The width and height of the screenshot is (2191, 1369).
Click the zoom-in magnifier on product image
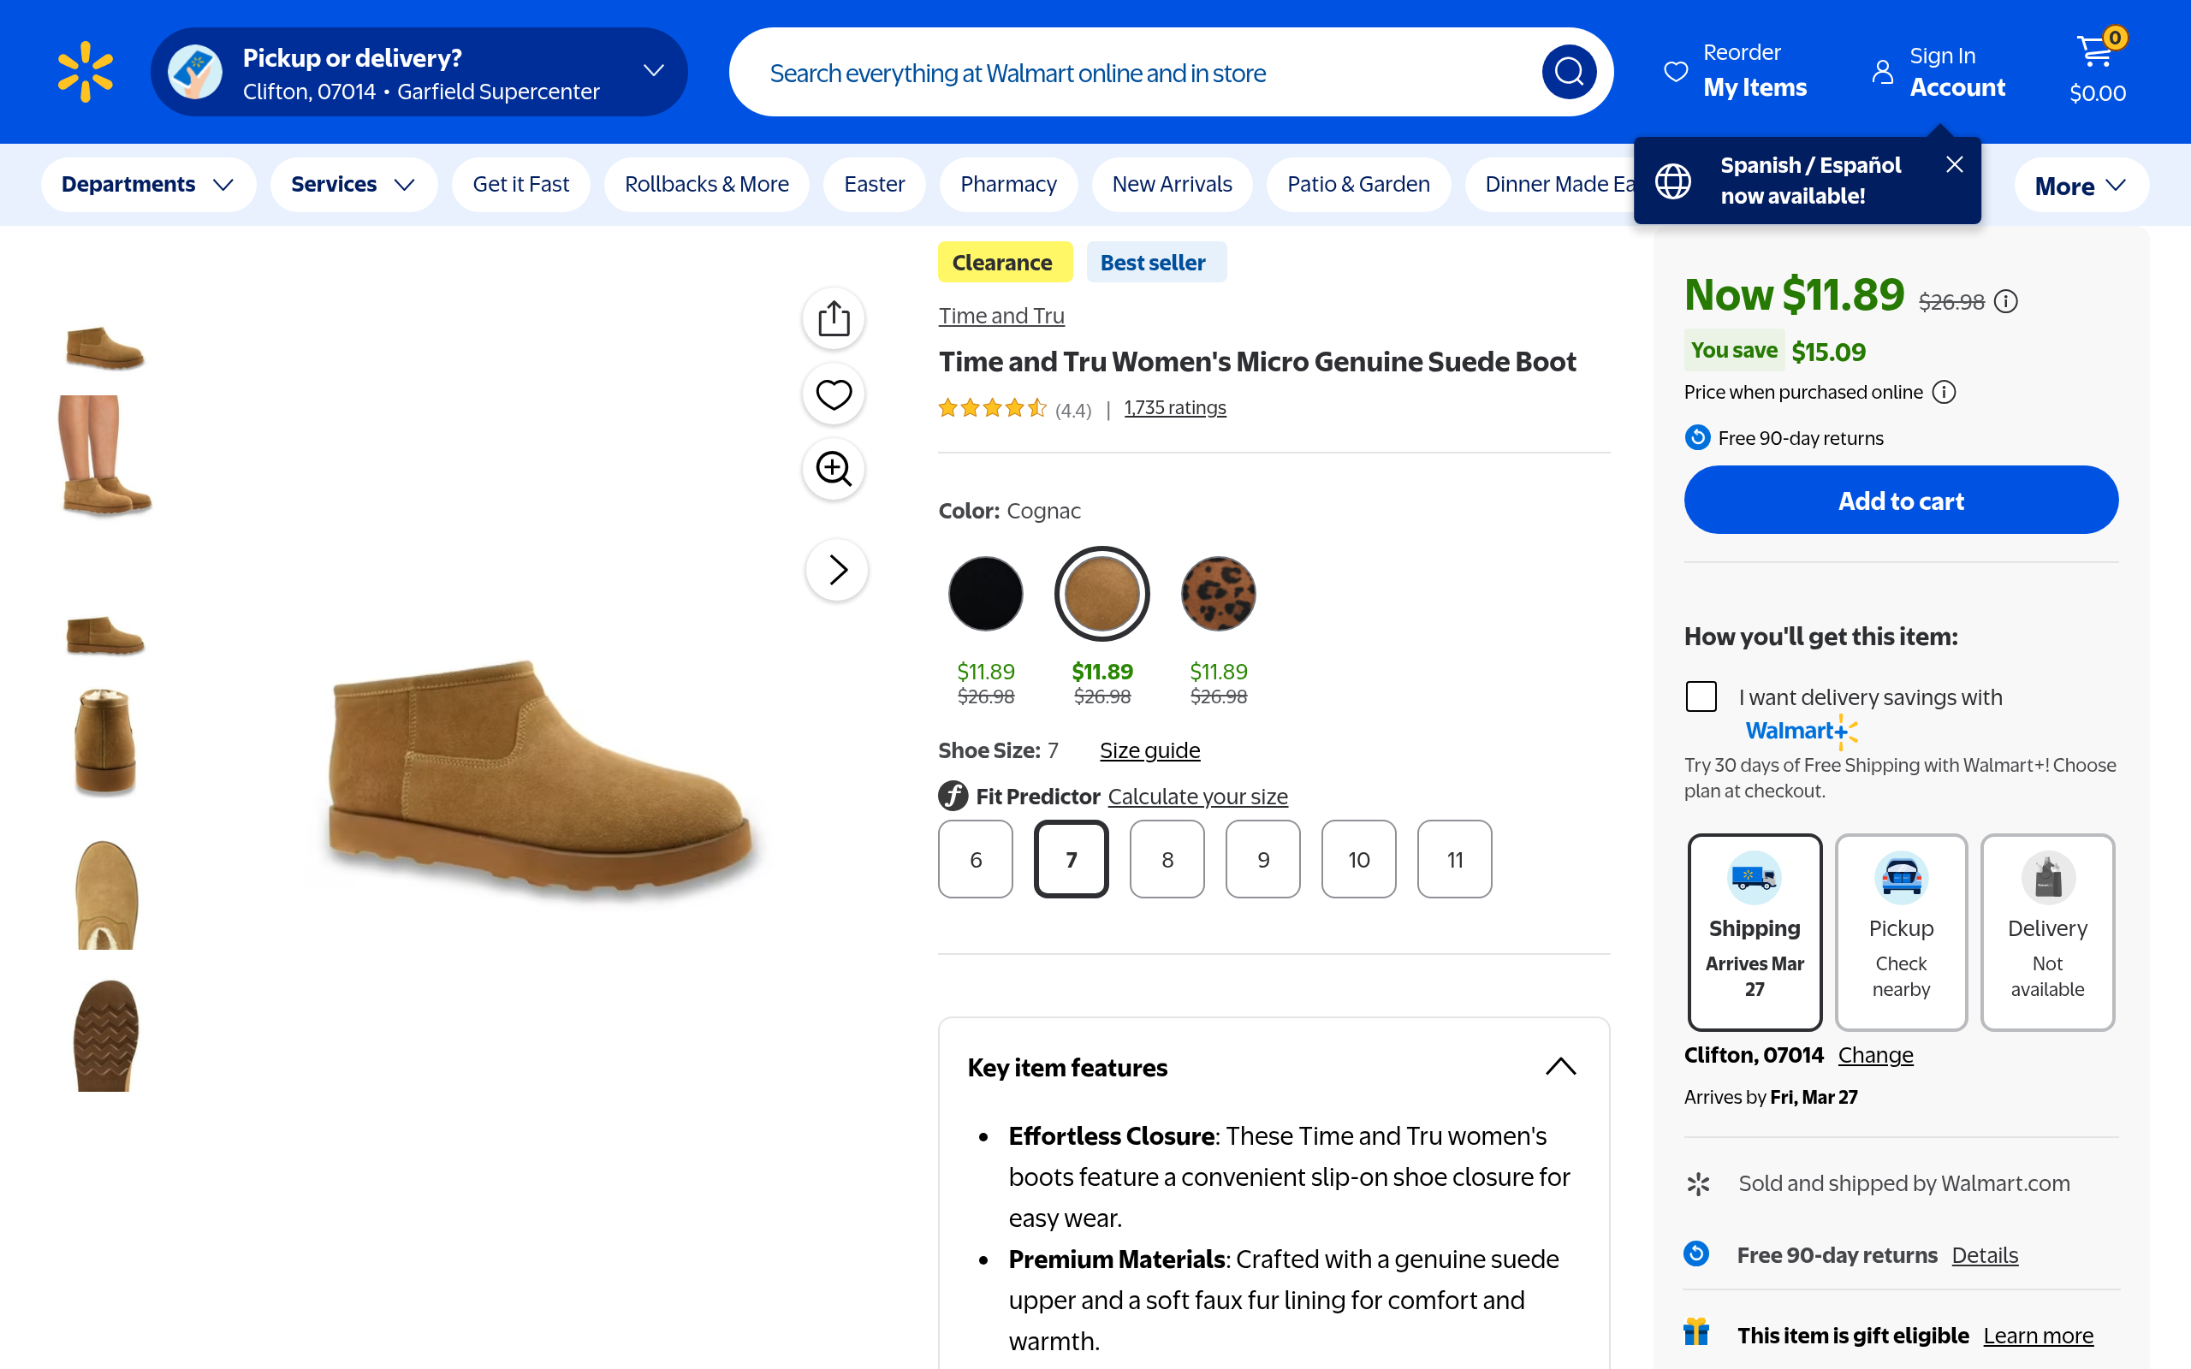(x=833, y=469)
